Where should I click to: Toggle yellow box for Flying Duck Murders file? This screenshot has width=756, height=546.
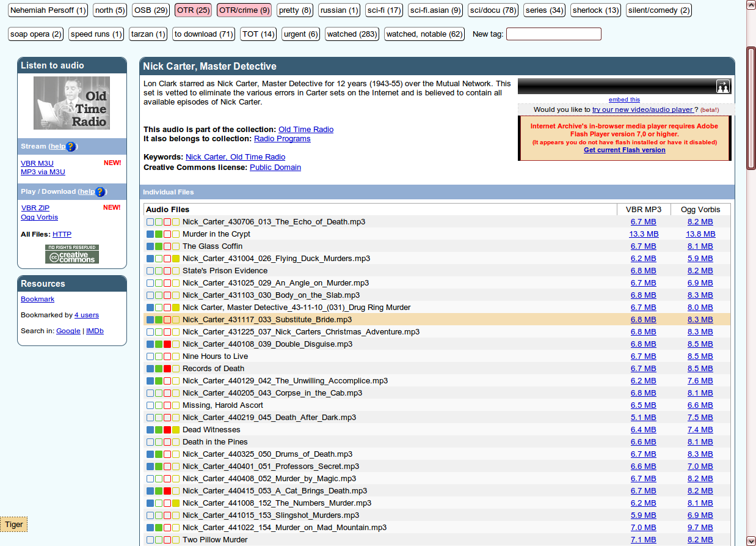point(176,259)
